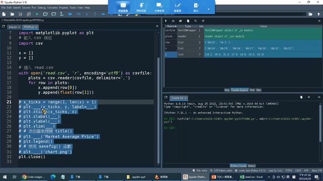Open Variable Explorer options menu
The image size is (323, 181).
pos(319,21)
